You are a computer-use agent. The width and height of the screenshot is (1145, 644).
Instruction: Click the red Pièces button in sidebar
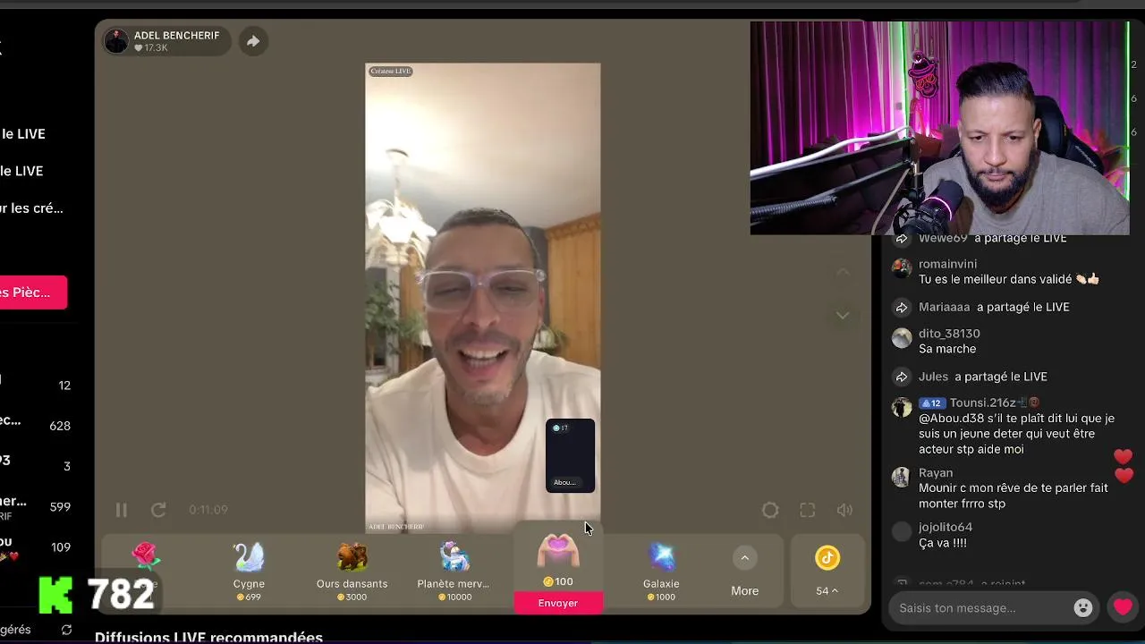(32, 292)
